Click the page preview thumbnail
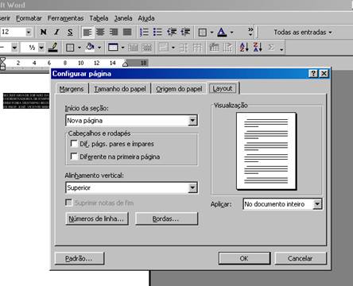Screen dimensions: 353x286 coord(266,151)
